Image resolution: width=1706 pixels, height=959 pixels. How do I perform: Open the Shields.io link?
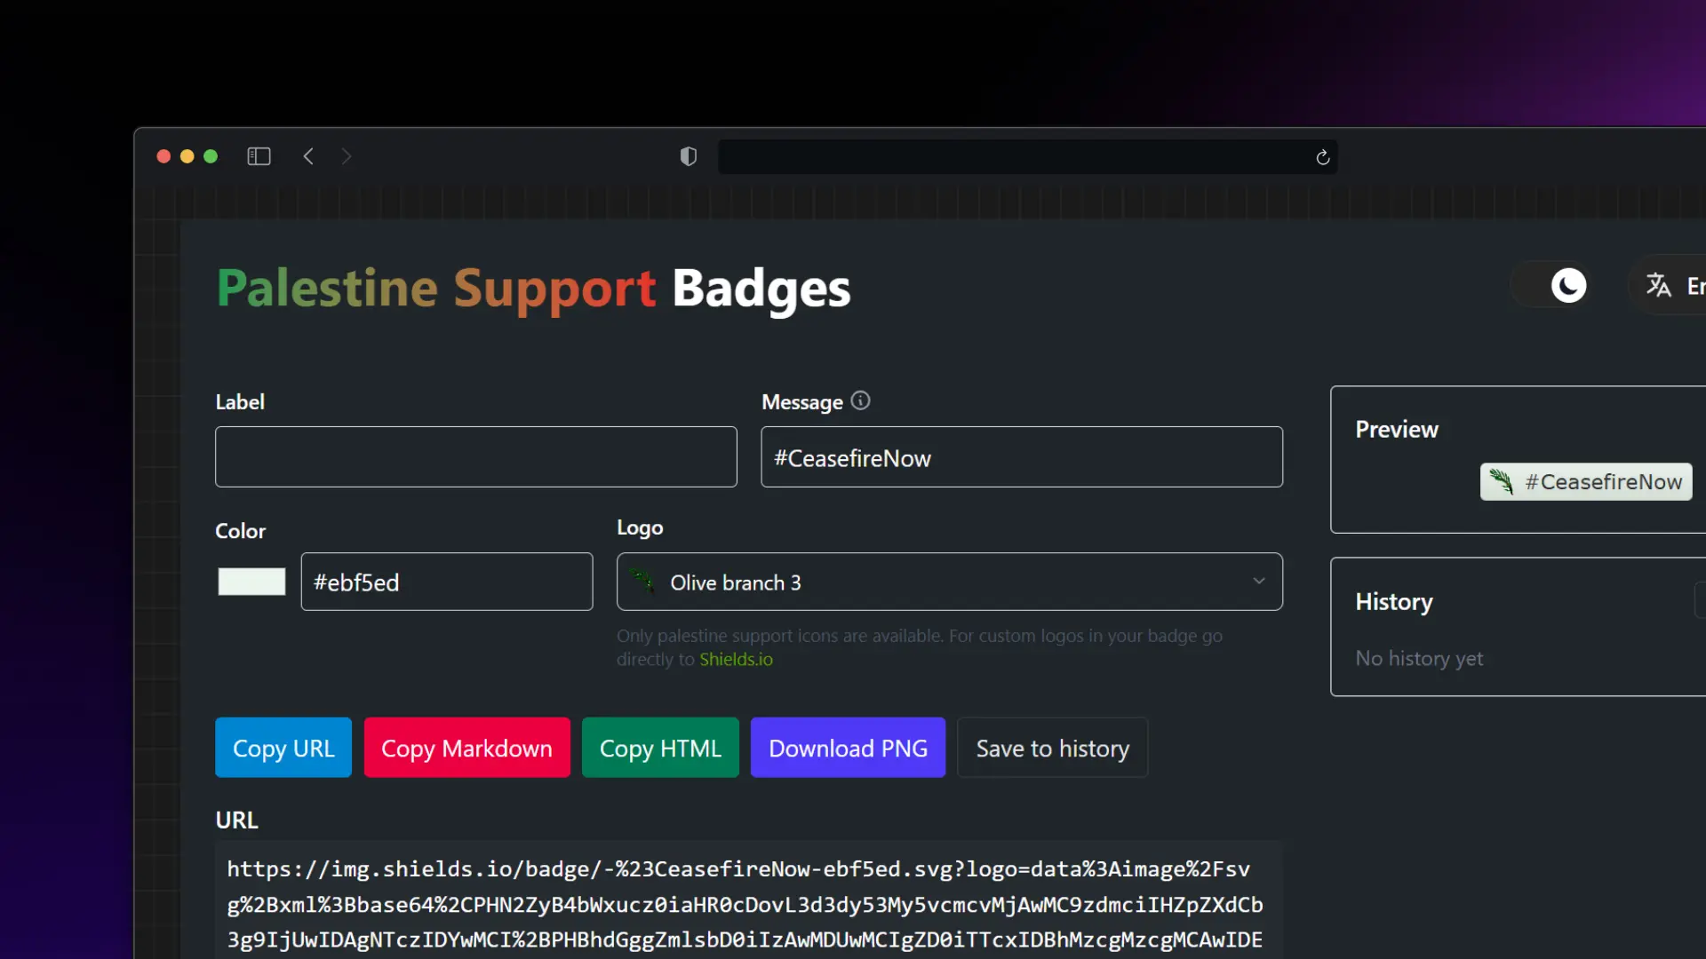click(x=736, y=660)
